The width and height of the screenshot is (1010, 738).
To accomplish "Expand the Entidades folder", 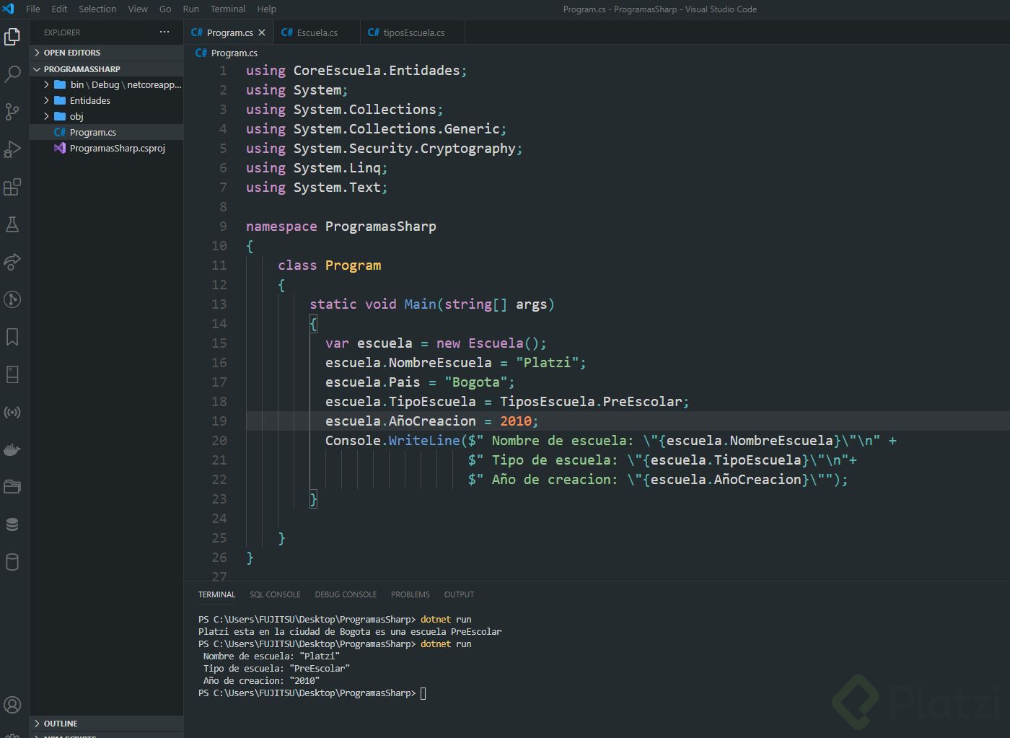I will click(x=106, y=100).
